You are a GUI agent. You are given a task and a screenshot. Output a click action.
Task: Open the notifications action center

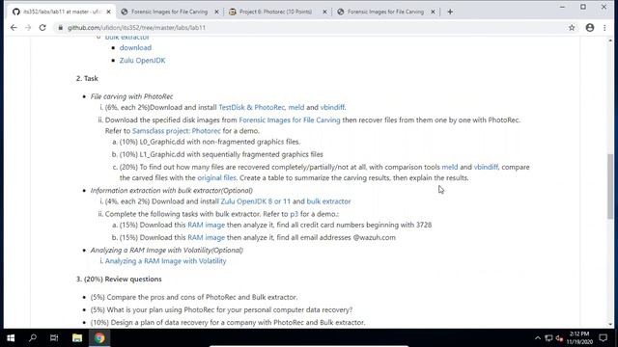point(603,338)
